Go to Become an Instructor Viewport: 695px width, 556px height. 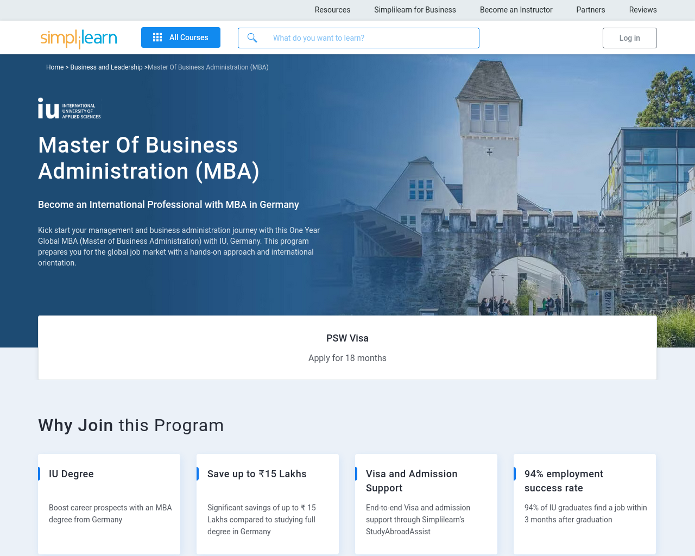516,10
